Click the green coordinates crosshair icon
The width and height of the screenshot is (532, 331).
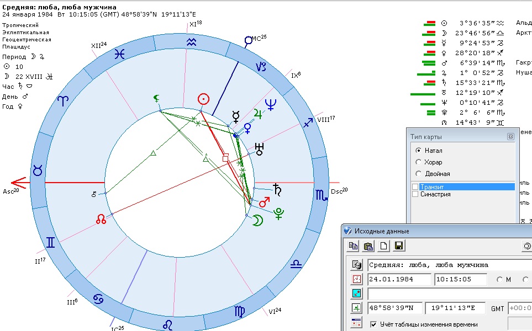pyautogui.click(x=356, y=308)
